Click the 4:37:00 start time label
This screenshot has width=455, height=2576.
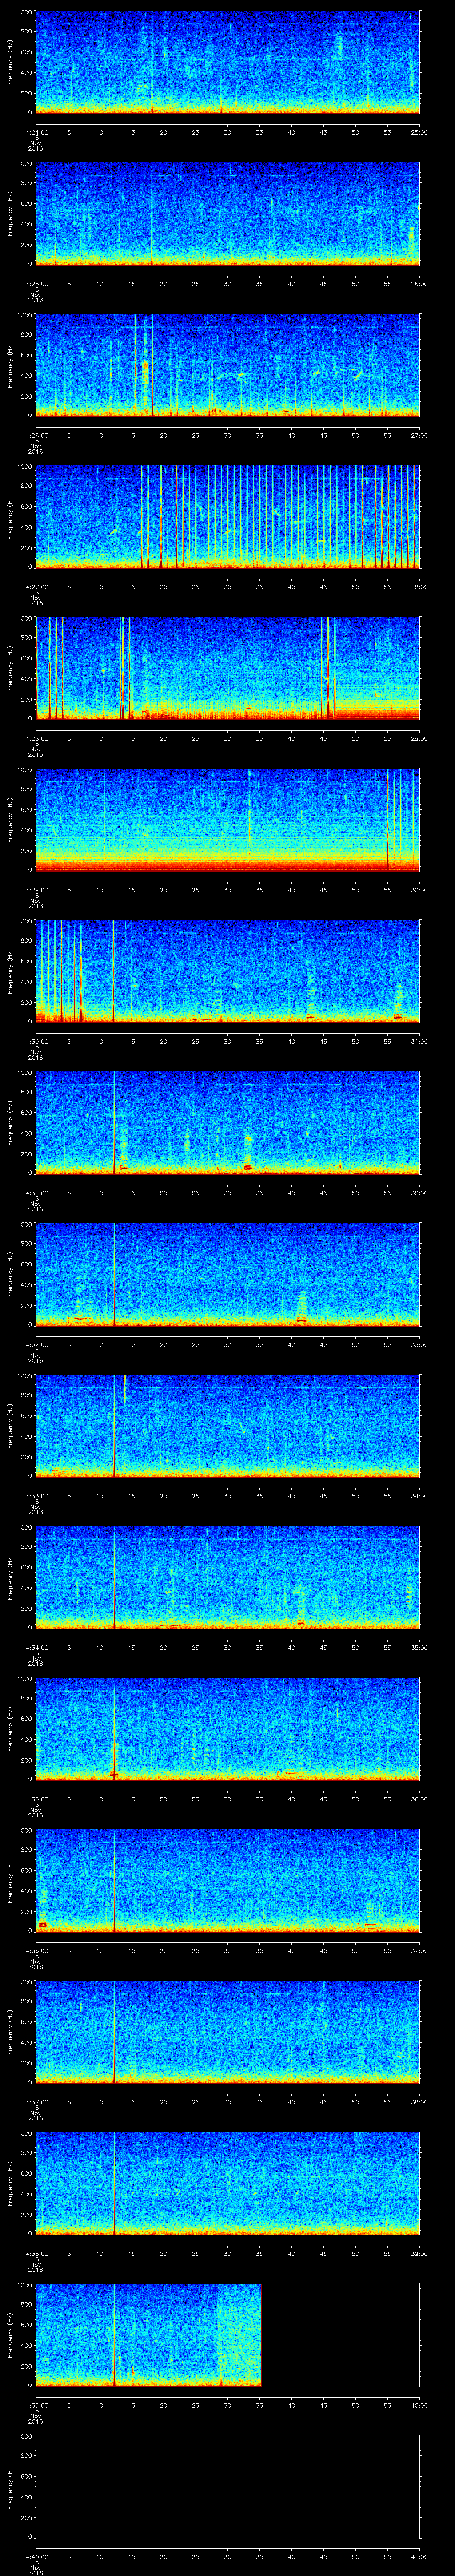(36, 2102)
